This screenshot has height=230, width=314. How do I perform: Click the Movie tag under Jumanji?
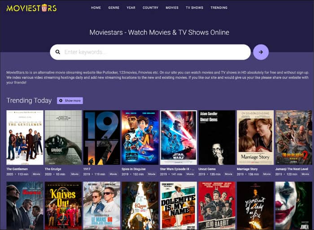coord(305,174)
